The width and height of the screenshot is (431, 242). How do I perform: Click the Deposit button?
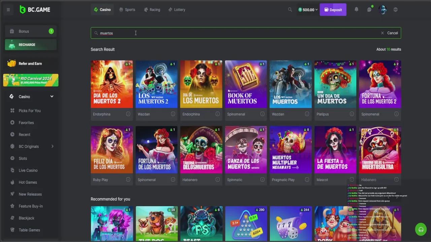(333, 10)
